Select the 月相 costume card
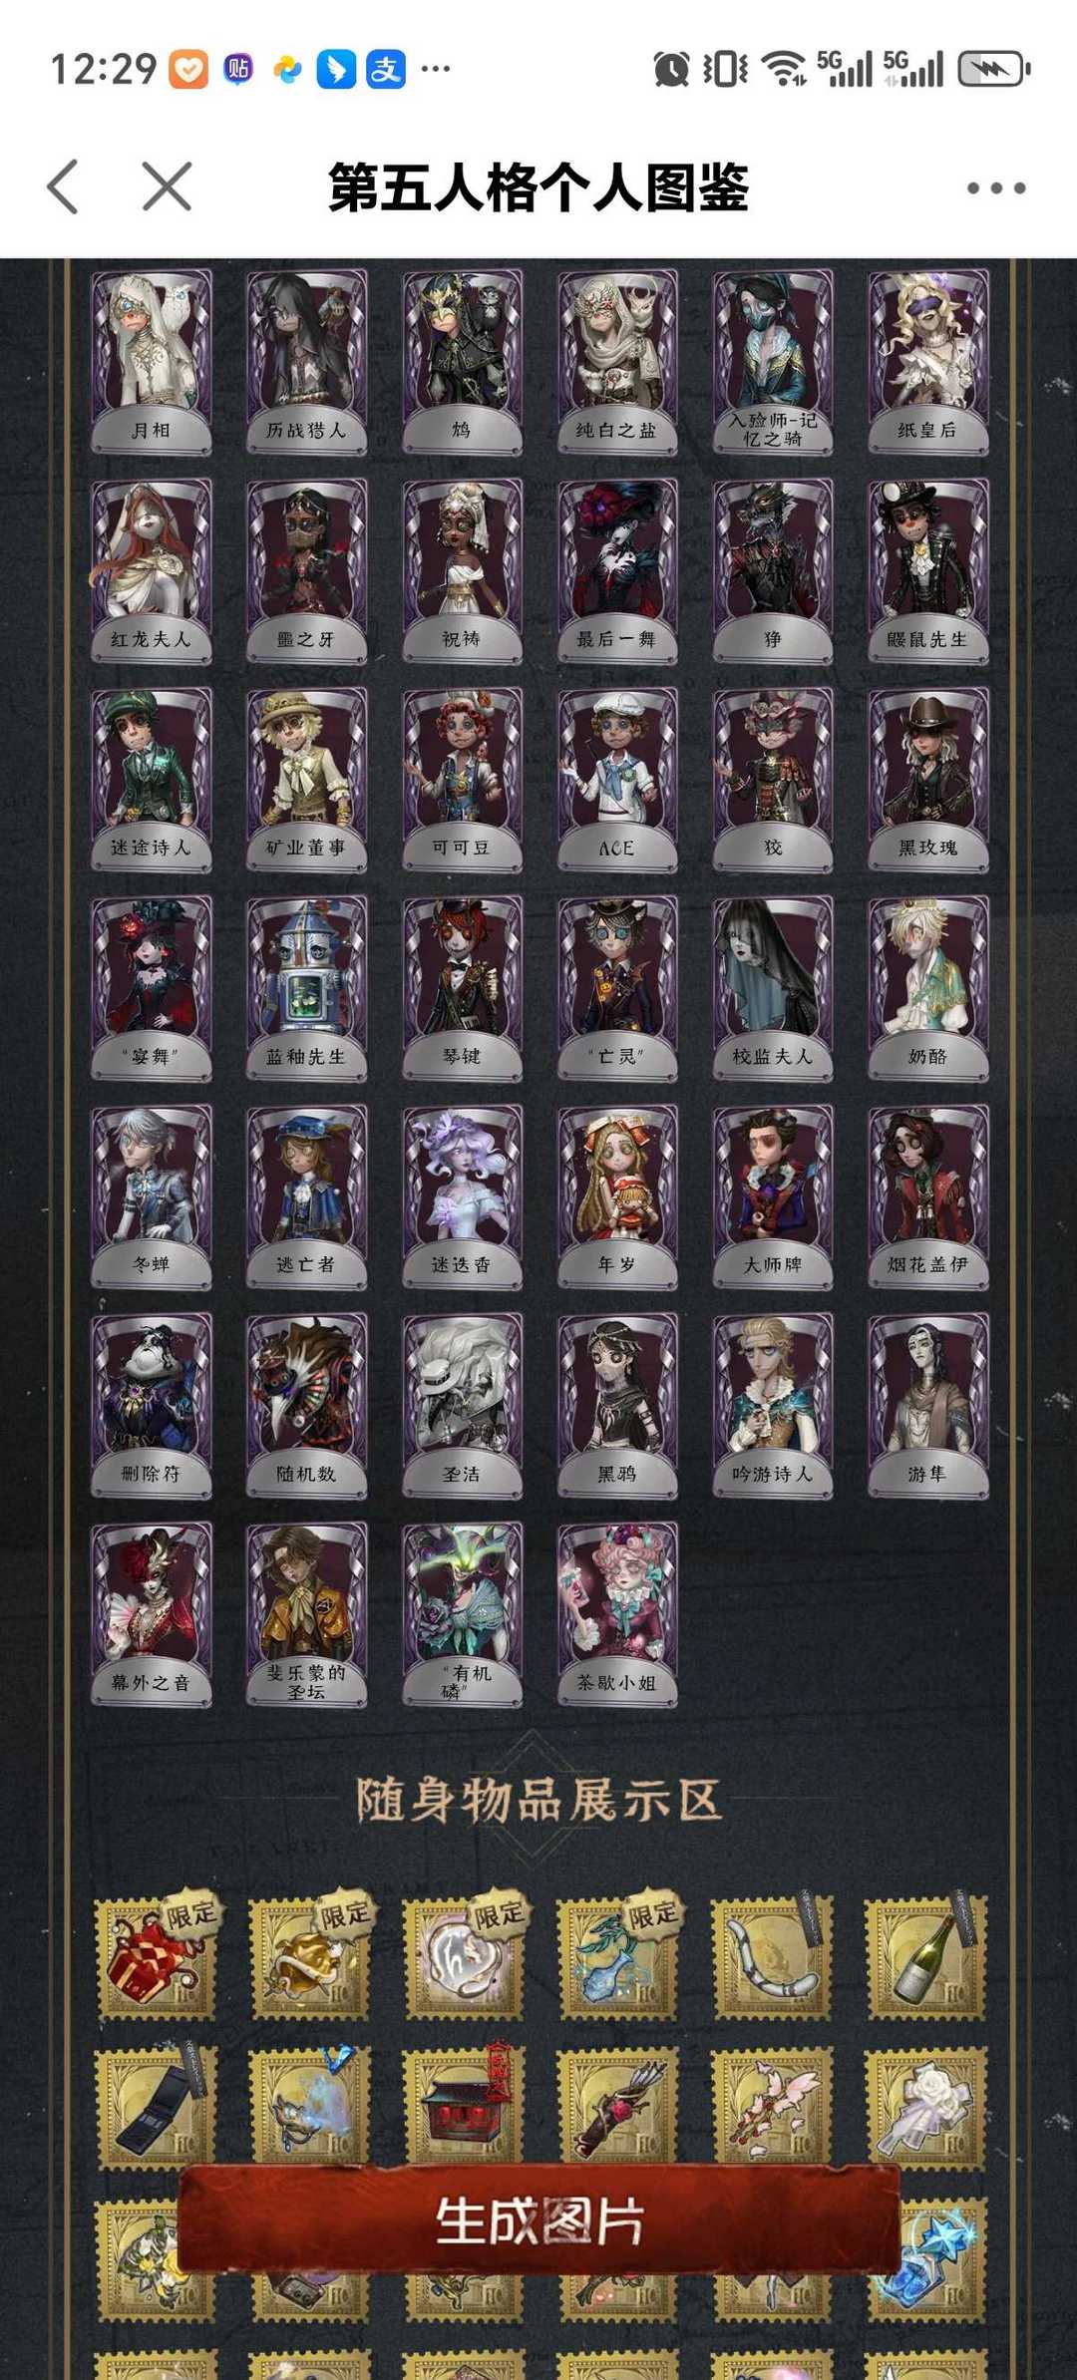Viewport: 1077px width, 2380px height. click(x=152, y=363)
